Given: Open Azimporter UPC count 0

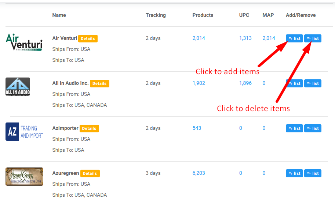Looking at the screenshot, I should coord(241,128).
